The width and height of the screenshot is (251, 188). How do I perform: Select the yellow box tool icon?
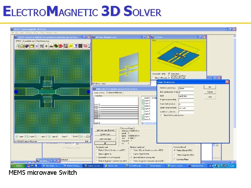click(32, 46)
